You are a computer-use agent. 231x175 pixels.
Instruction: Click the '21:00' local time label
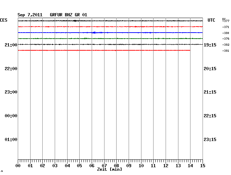tap(11, 45)
